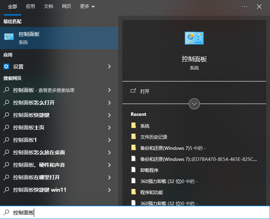This screenshot has height=219, width=270.
Task: Click search icon beside 控制面板主页
Action: tap(6, 128)
